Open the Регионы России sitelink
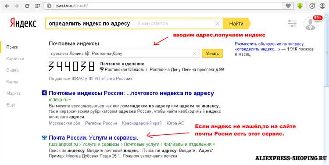Image resolution: width=329 pixels, height=165 pixels. [101, 123]
